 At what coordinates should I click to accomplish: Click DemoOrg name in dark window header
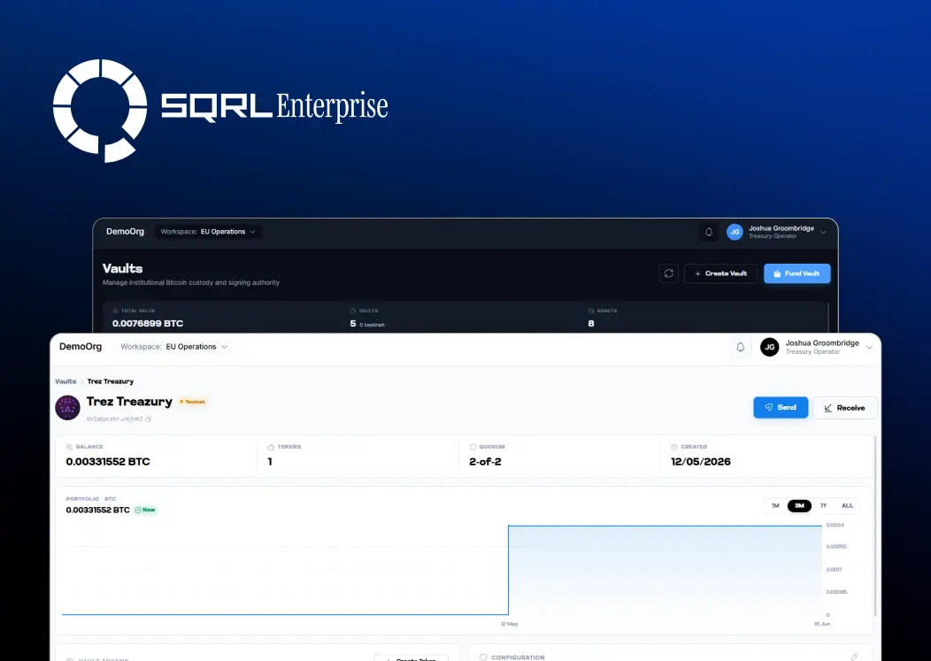(x=126, y=232)
